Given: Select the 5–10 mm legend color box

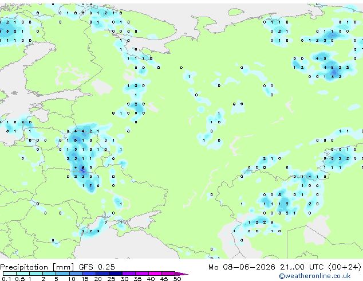Looking at the screenshot, I should 62,274.
